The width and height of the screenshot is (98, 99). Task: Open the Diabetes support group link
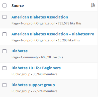click(33, 85)
